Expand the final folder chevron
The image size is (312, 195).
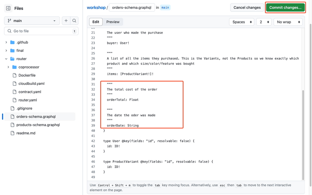coord(6,51)
